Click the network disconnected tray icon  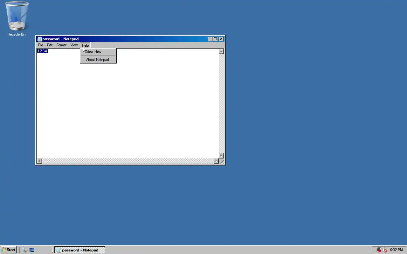pyautogui.click(x=378, y=250)
